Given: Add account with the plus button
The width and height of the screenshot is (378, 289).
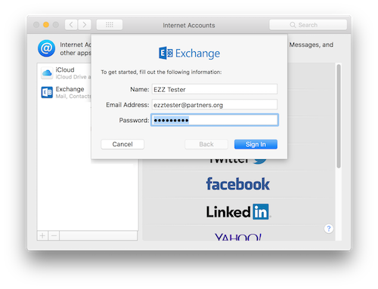Looking at the screenshot, I should tap(42, 235).
